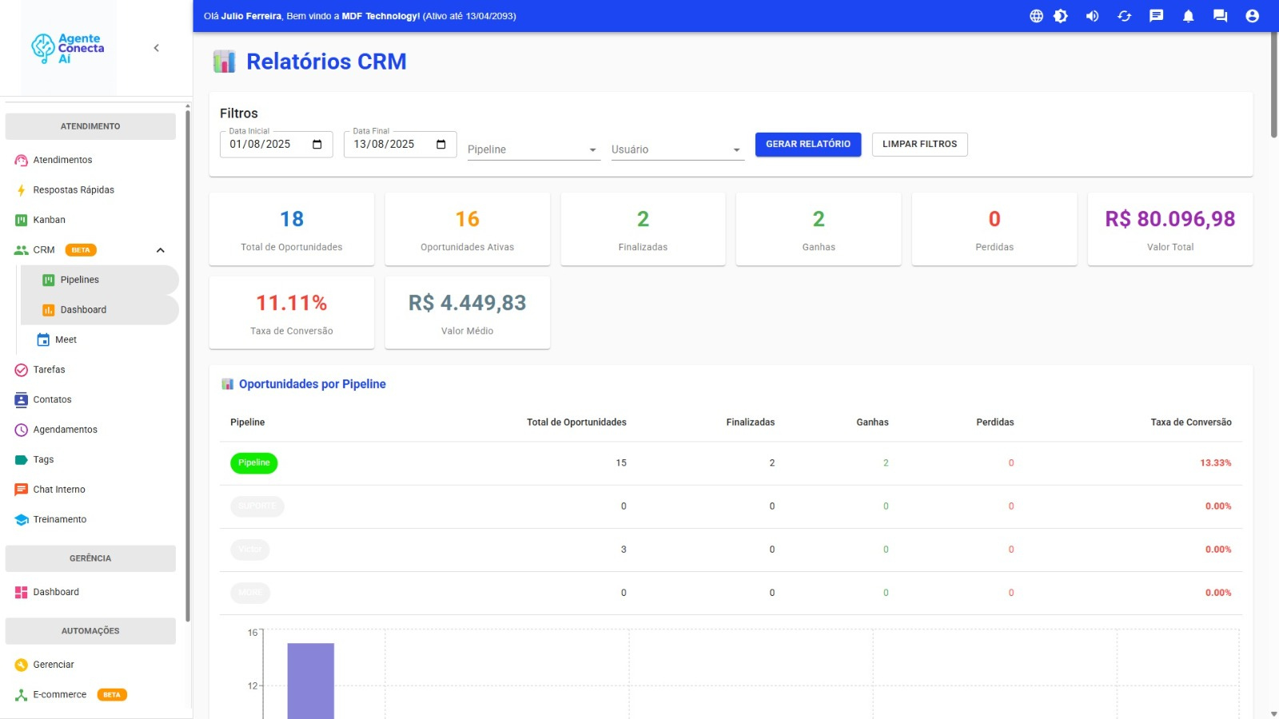The image size is (1279, 719).
Task: Click the Taxa de Conversão card
Action: [292, 313]
